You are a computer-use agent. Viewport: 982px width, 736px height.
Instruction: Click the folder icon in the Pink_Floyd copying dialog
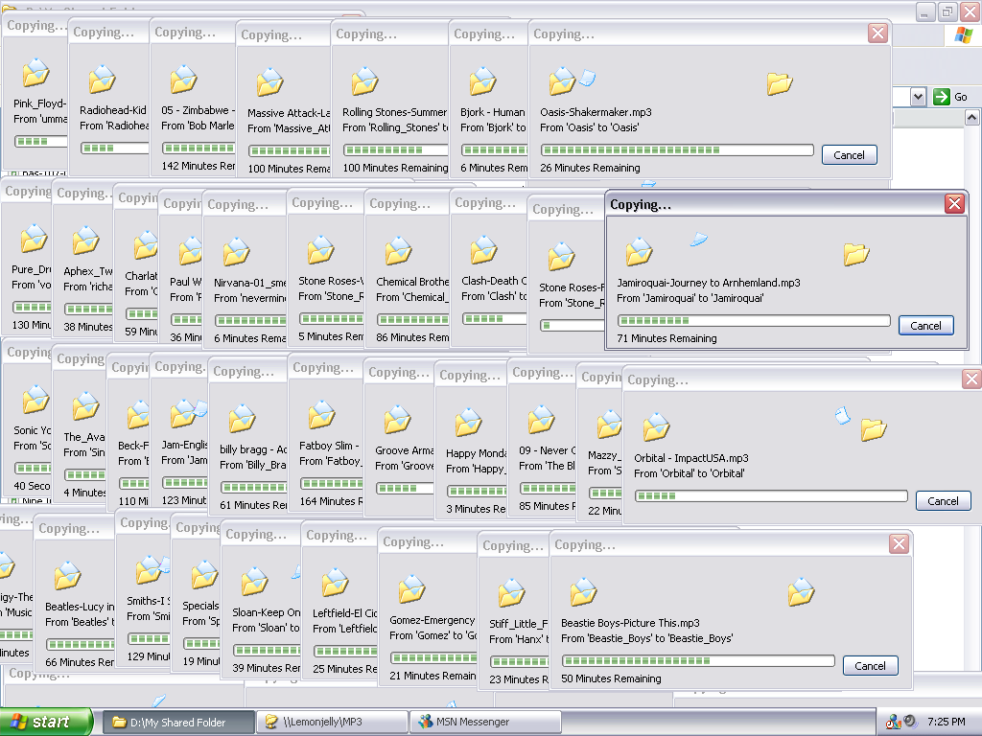(x=35, y=72)
